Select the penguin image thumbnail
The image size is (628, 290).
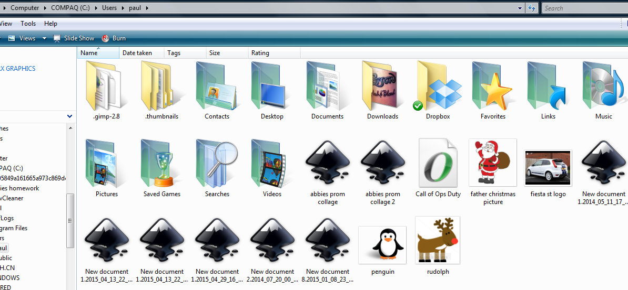coord(382,245)
